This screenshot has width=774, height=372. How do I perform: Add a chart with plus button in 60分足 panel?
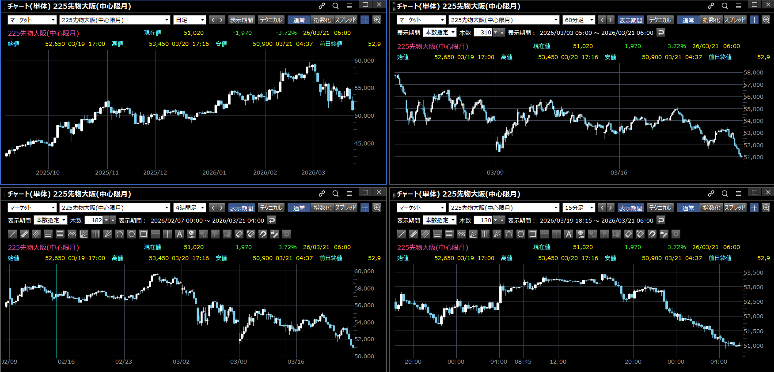point(754,20)
